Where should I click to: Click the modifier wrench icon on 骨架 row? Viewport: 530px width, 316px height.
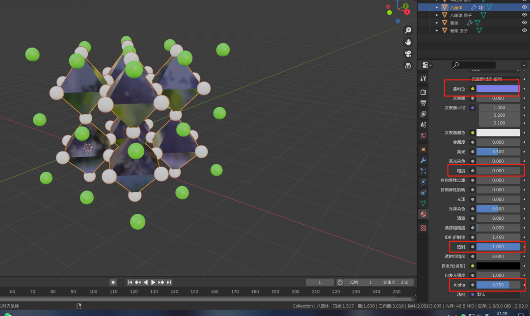(470, 23)
